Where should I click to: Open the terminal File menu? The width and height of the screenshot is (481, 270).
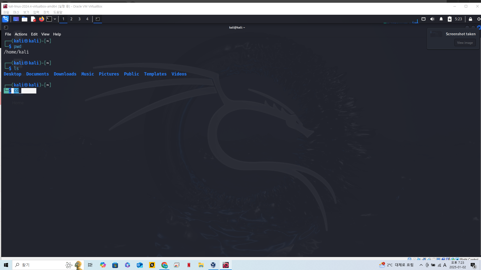tap(8, 34)
